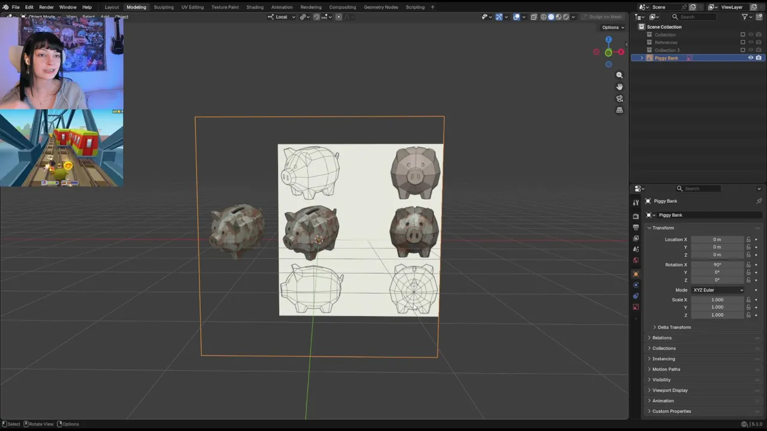Click the Location X value field
This screenshot has width=767, height=431.
click(x=717, y=239)
